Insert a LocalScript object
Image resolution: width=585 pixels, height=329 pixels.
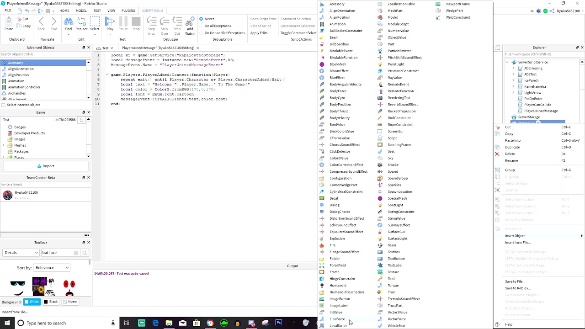coord(338,326)
